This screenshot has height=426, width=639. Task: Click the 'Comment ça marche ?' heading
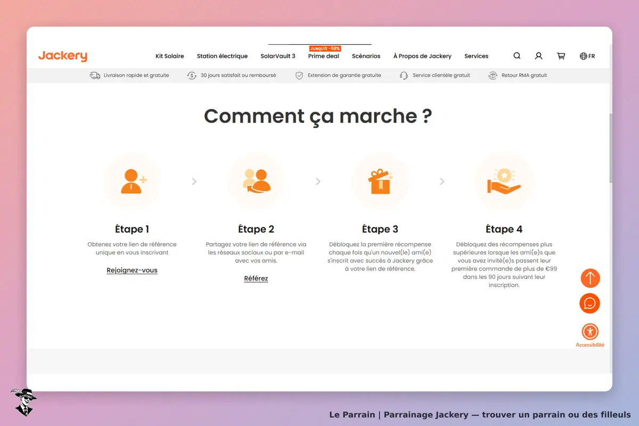(318, 116)
